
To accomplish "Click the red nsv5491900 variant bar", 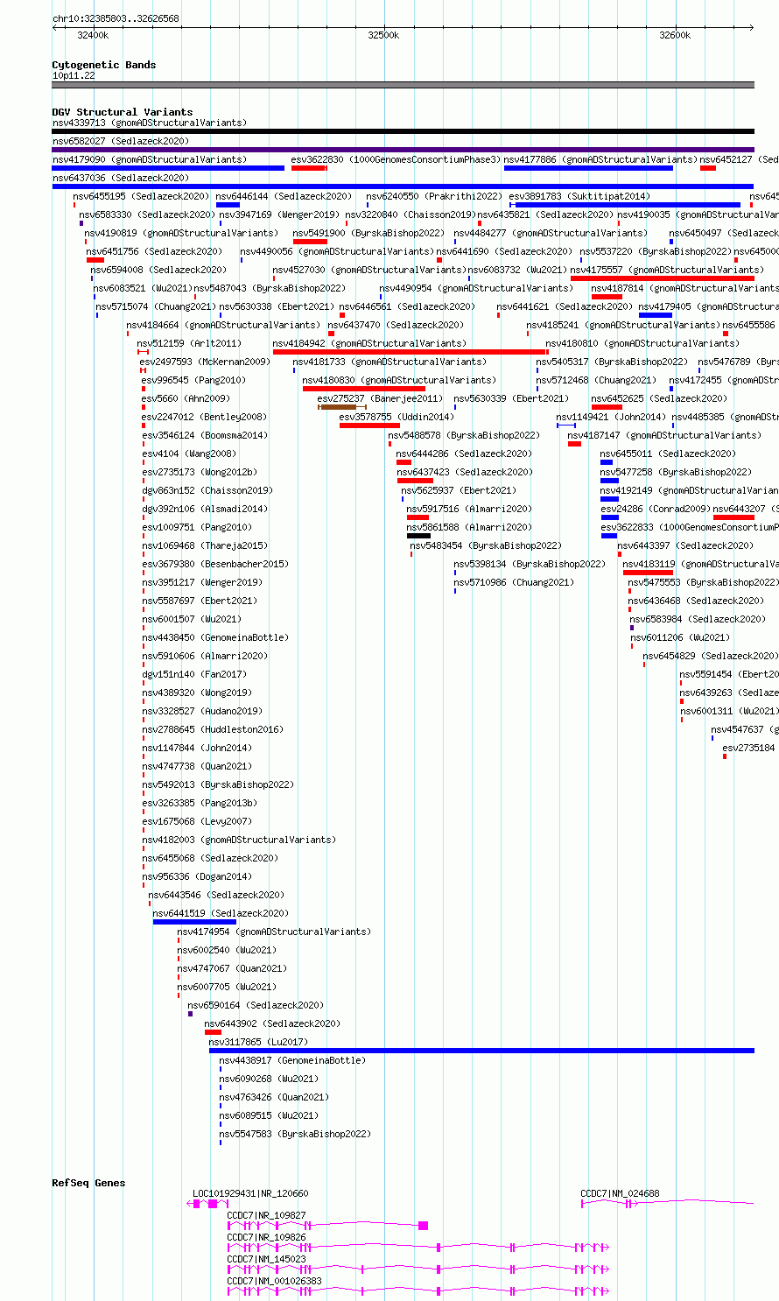I will (x=310, y=242).
